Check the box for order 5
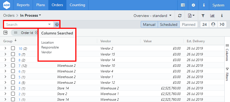 click(x=13, y=77)
